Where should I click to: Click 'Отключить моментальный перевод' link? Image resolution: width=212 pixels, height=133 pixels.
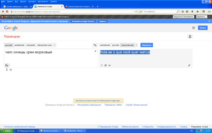19,127
